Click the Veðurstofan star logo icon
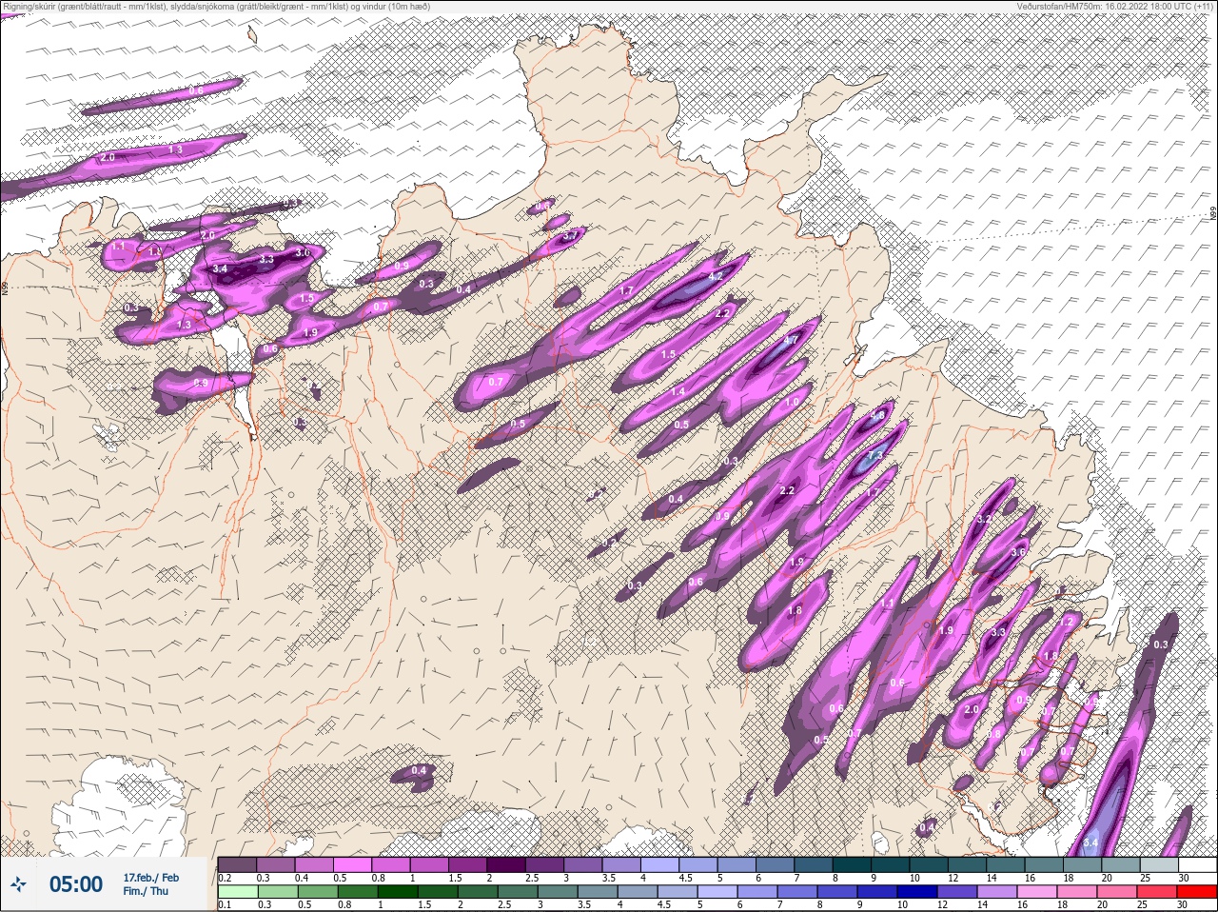Screen dimensions: 1218x912 [x=19, y=885]
